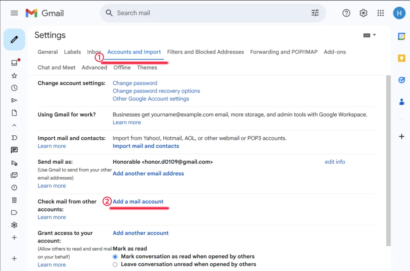This screenshot has height=271, width=410.
Task: Open Scheduled via the send-clock icon
Action: tap(14, 163)
